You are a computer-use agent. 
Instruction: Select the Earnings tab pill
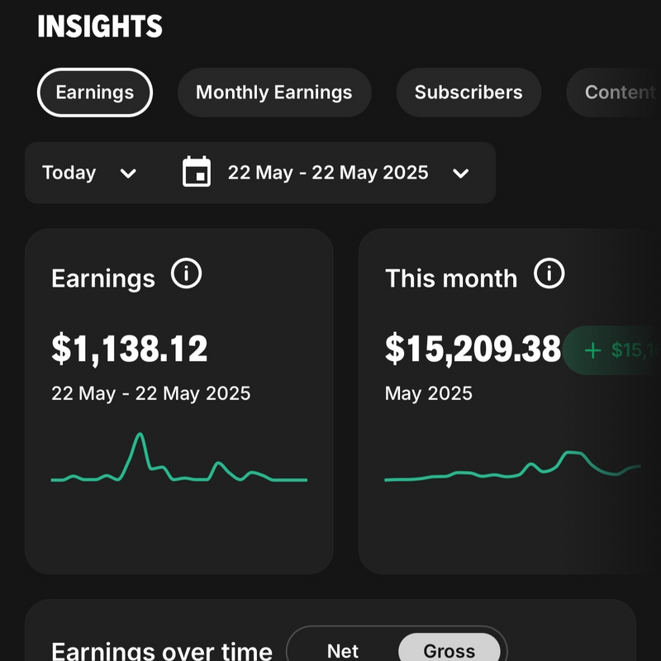click(x=95, y=93)
